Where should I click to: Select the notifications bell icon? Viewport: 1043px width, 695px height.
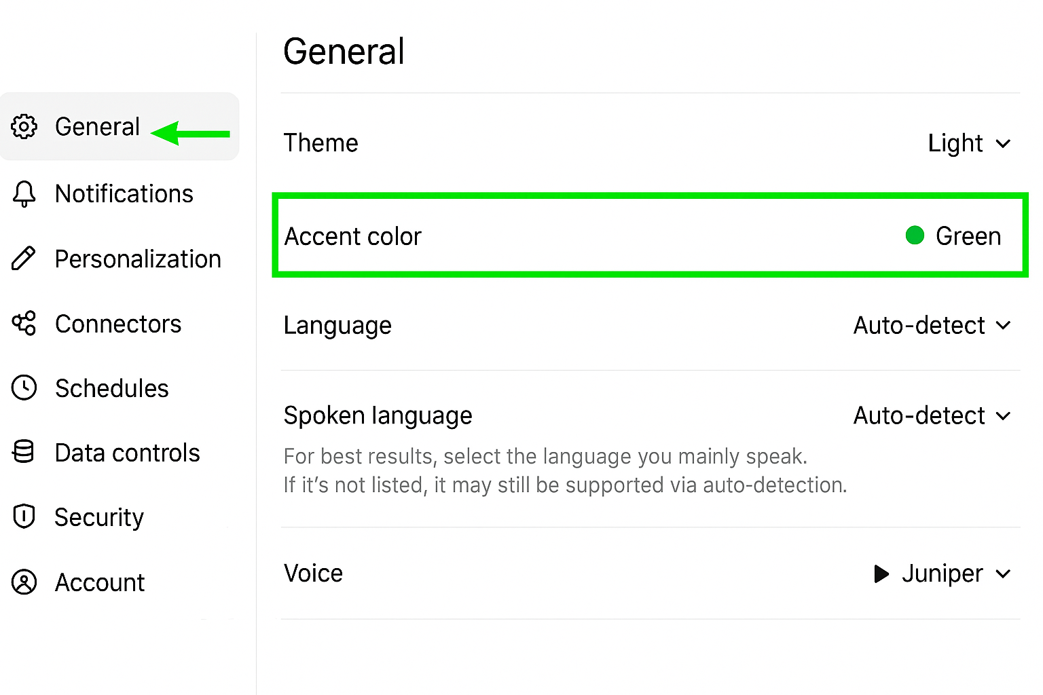24,193
